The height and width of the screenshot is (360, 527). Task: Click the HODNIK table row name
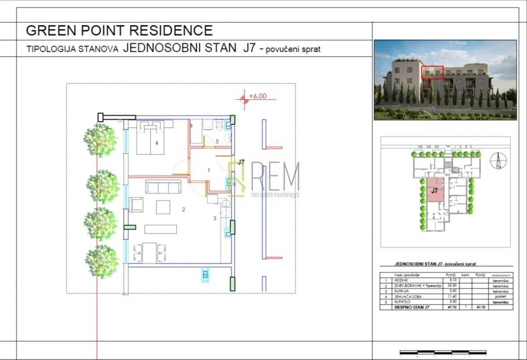click(401, 281)
